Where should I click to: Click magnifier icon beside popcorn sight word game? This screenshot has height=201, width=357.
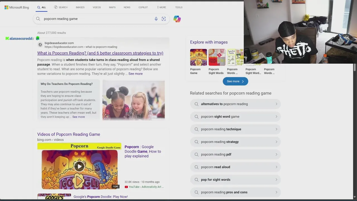(x=196, y=116)
